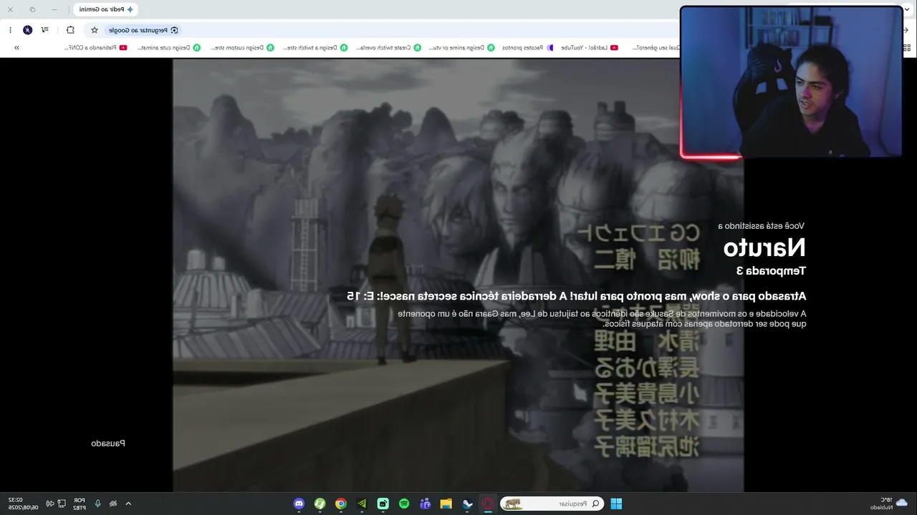This screenshot has width=917, height=515.
Task: Open the Design custom stre bookmark
Action: [242, 48]
